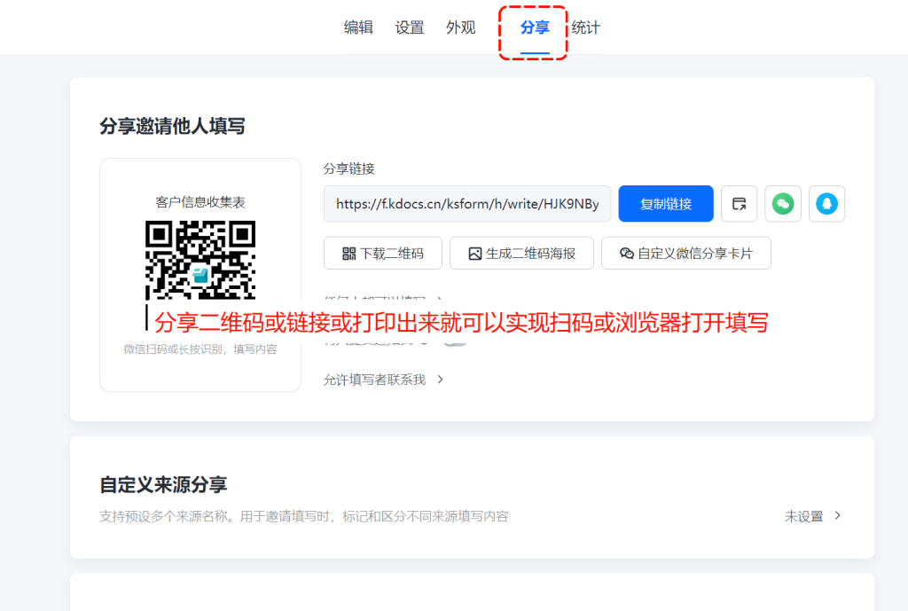The width and height of the screenshot is (908, 611).
Task: Switch to the 编辑 tab
Action: [x=358, y=27]
